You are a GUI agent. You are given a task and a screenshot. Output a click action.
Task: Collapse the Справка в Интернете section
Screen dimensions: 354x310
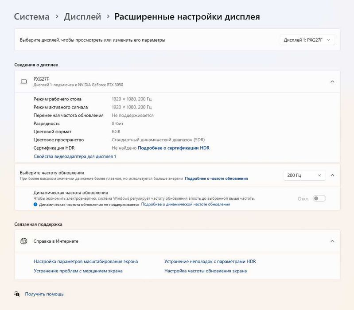tap(332, 241)
